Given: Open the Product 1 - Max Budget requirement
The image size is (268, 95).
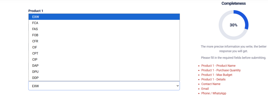Looking at the screenshot, I should point(217,75).
